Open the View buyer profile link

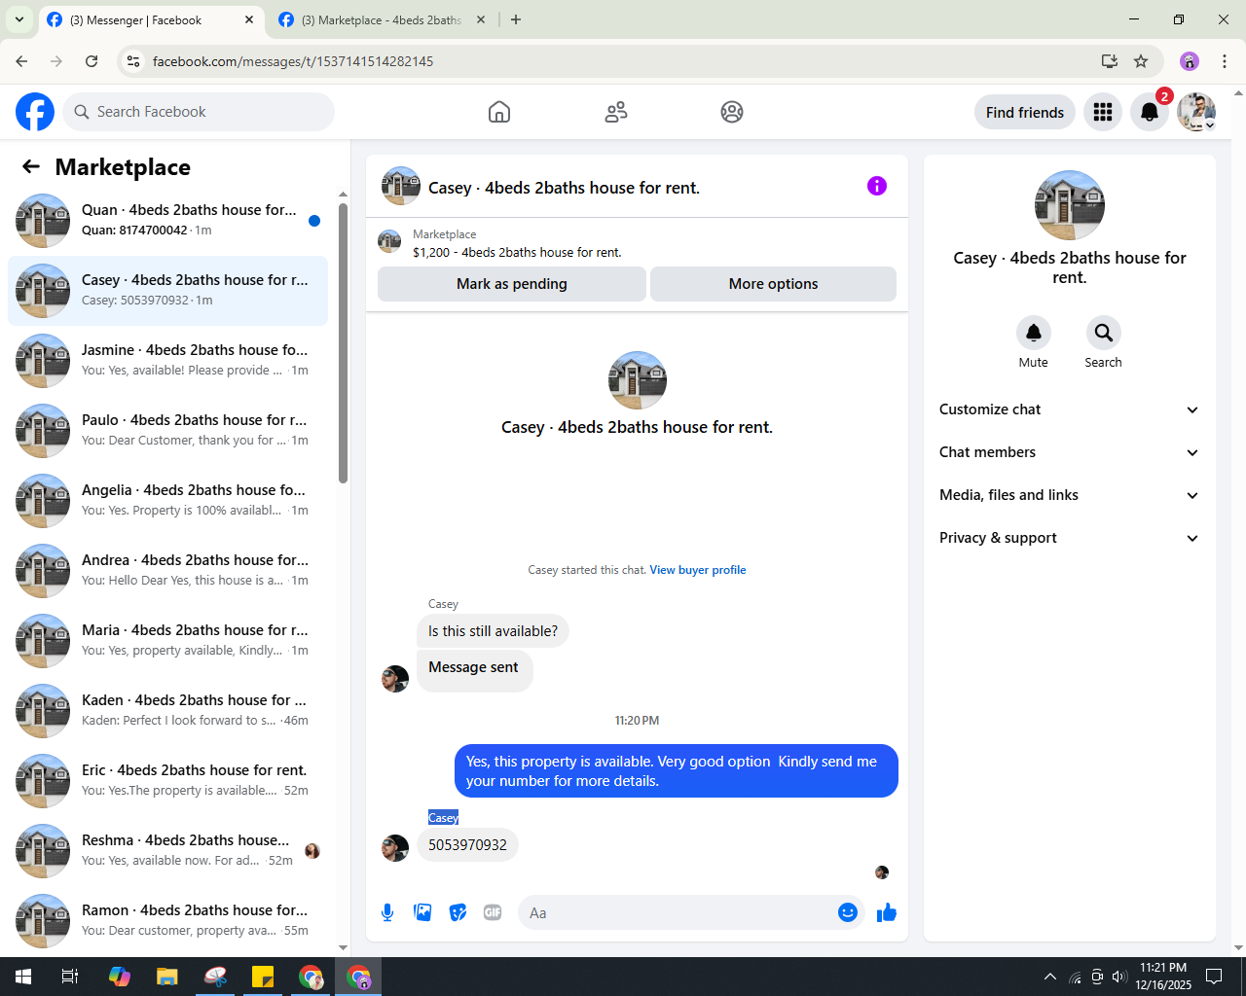coord(698,570)
